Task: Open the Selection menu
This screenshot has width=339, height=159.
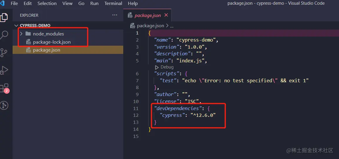Action: pos(47,4)
